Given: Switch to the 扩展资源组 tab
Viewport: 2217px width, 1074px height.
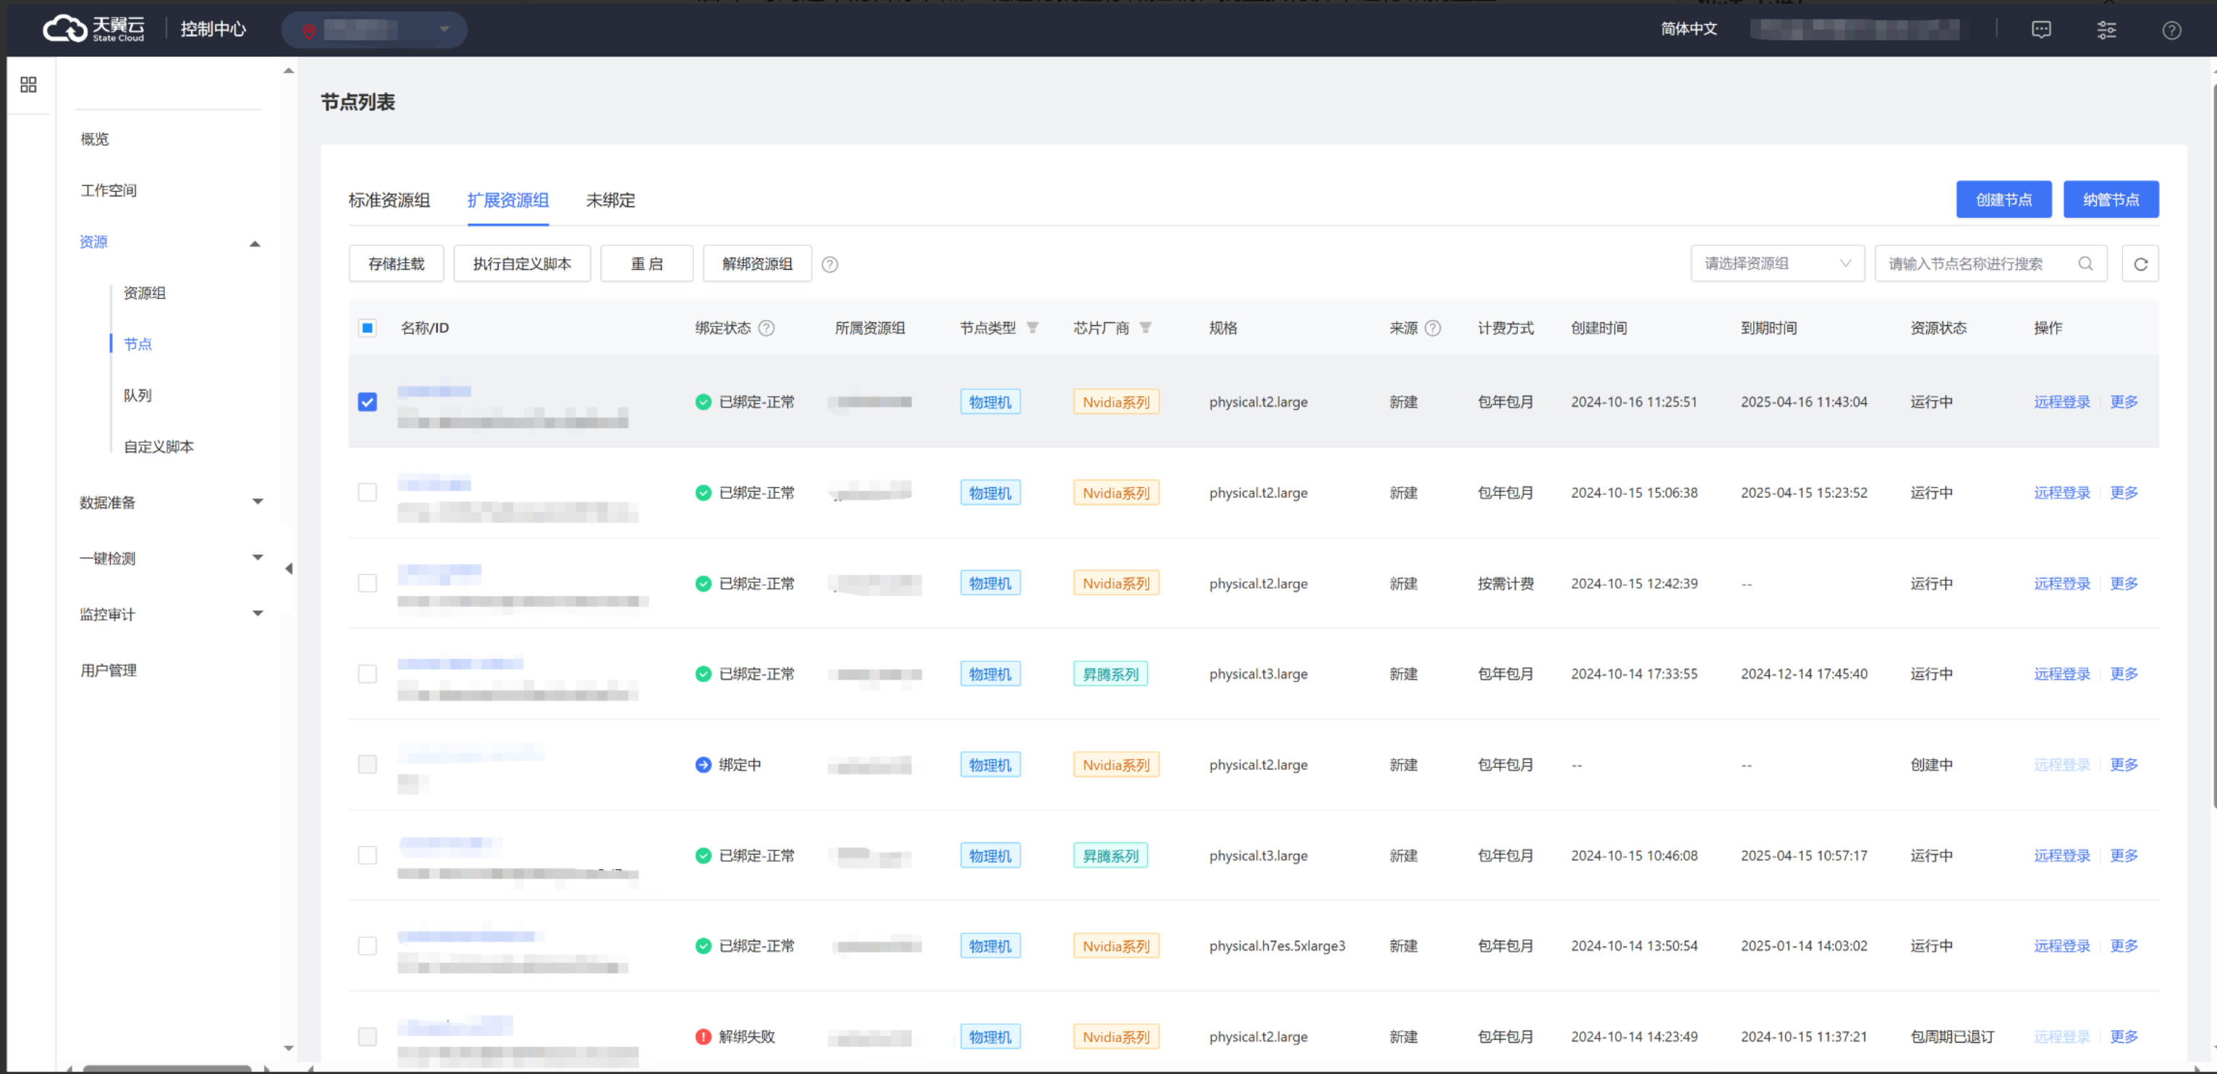Looking at the screenshot, I should coord(508,200).
